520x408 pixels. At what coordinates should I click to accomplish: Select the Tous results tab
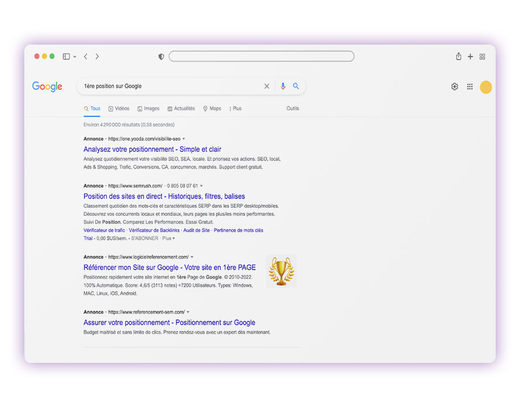pyautogui.click(x=92, y=109)
